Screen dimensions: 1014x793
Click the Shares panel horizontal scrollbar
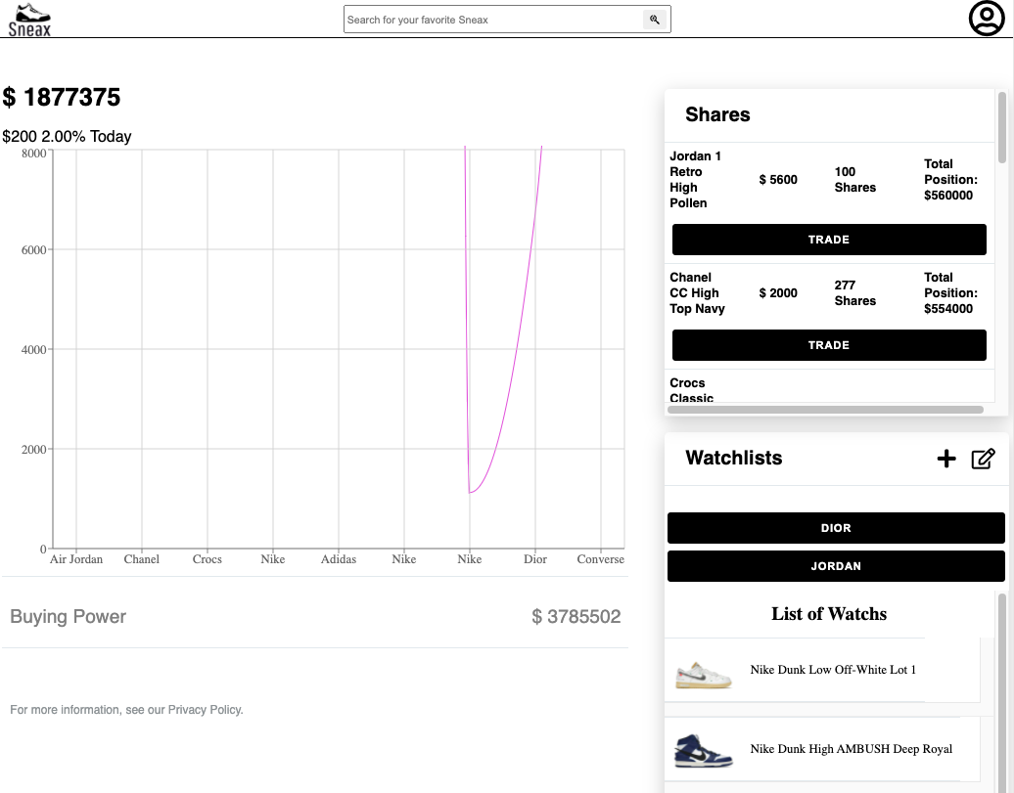tap(825, 410)
